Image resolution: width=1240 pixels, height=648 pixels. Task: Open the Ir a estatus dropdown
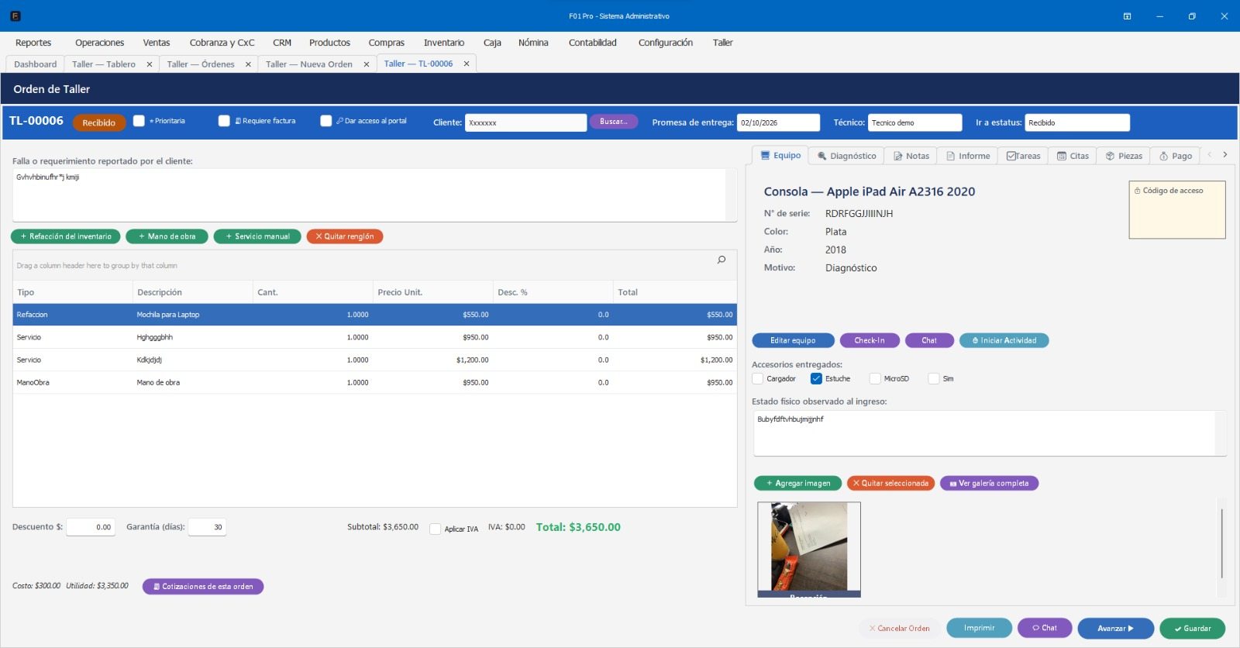(1077, 122)
